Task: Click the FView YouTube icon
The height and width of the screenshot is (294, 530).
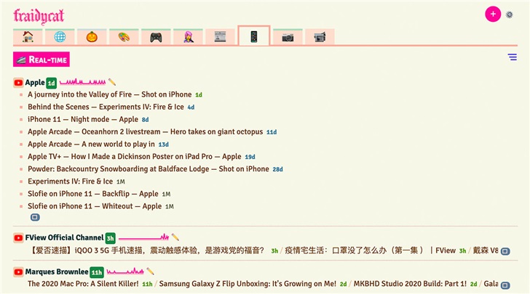Action: [18, 237]
